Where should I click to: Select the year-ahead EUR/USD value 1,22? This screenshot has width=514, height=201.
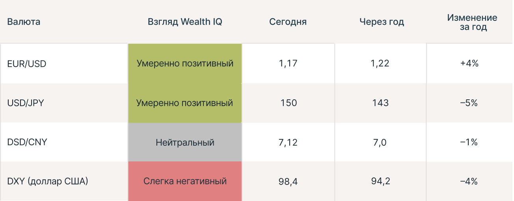point(380,63)
